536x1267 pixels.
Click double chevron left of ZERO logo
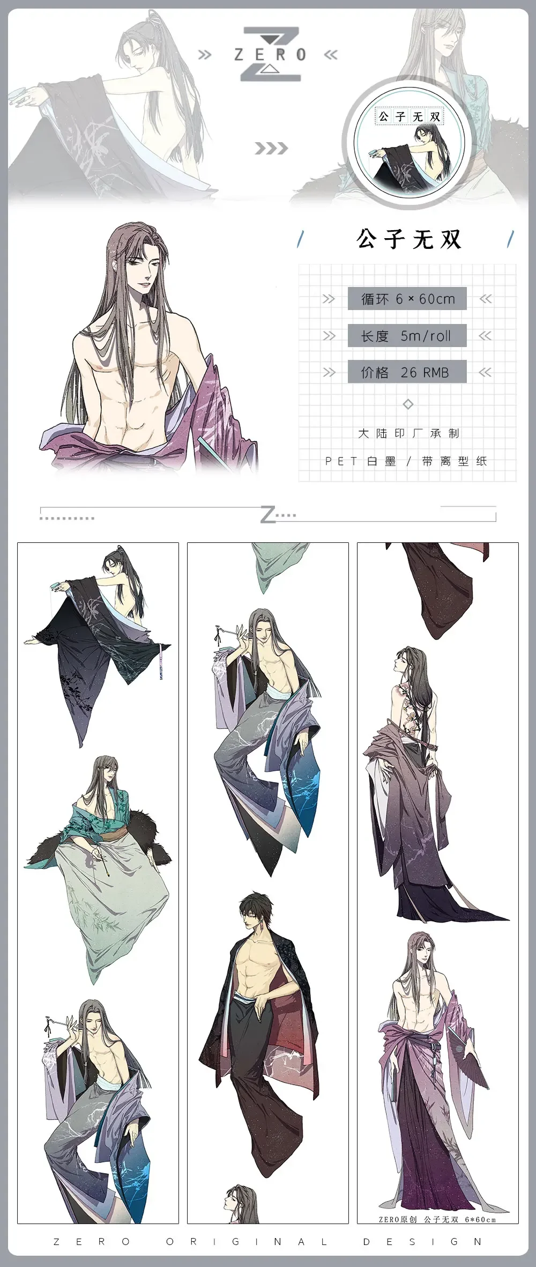pyautogui.click(x=205, y=55)
